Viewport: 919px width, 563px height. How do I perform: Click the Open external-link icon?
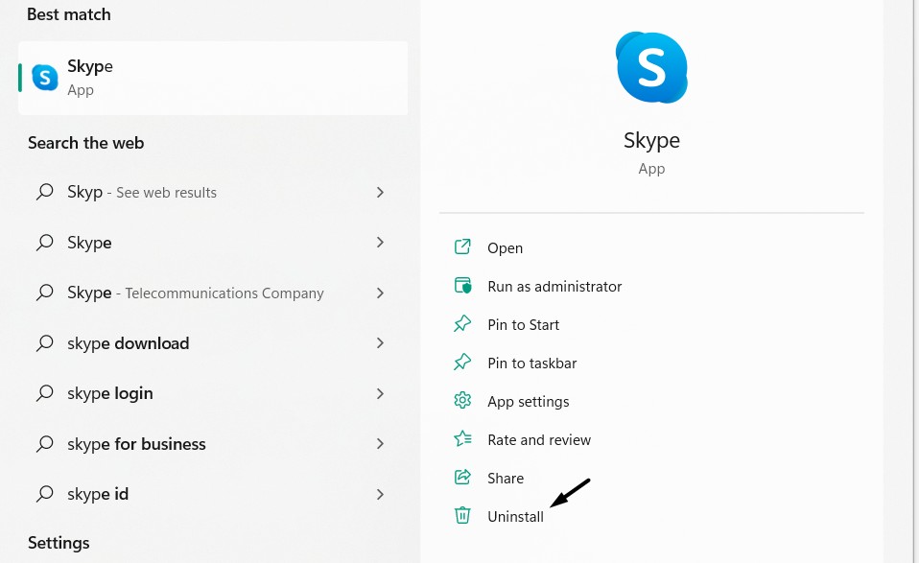(462, 247)
